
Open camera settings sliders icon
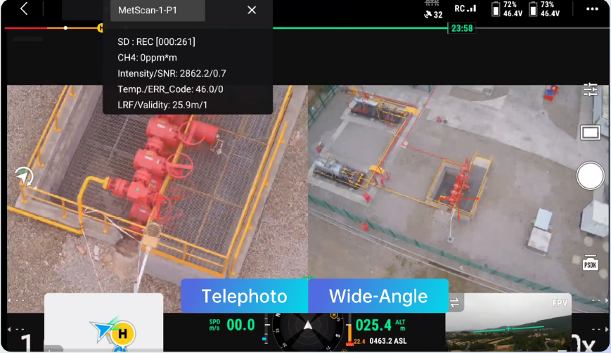pos(590,89)
